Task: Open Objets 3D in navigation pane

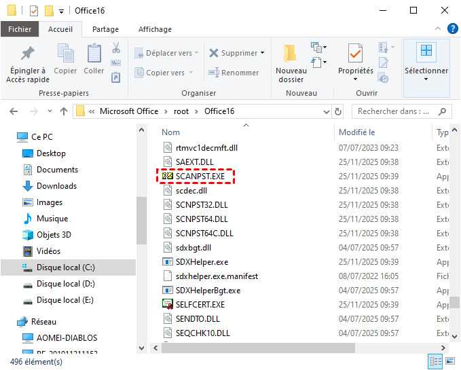Action: click(x=47, y=235)
